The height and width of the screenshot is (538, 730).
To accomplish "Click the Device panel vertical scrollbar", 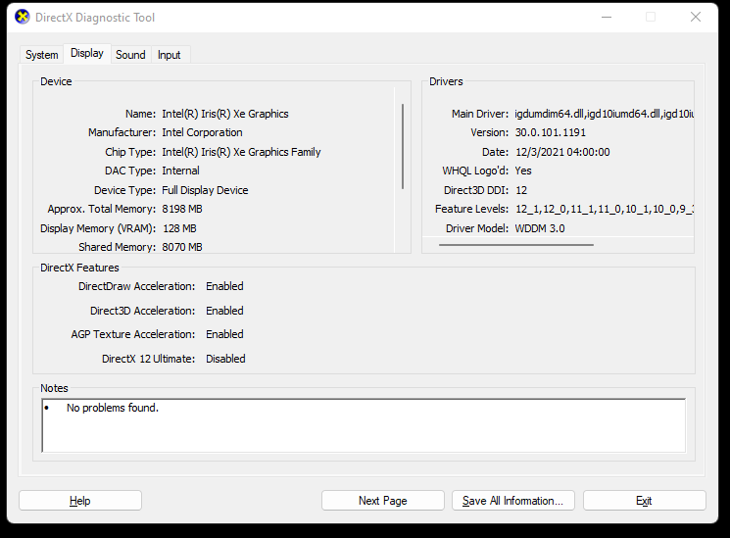I will click(x=403, y=146).
